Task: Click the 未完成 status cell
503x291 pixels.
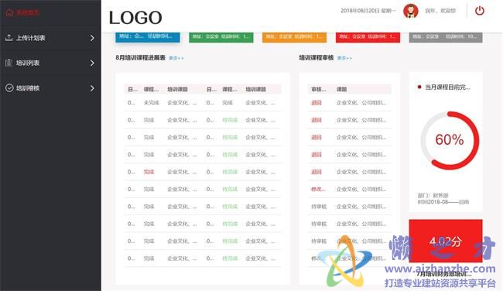Action: [152, 103]
